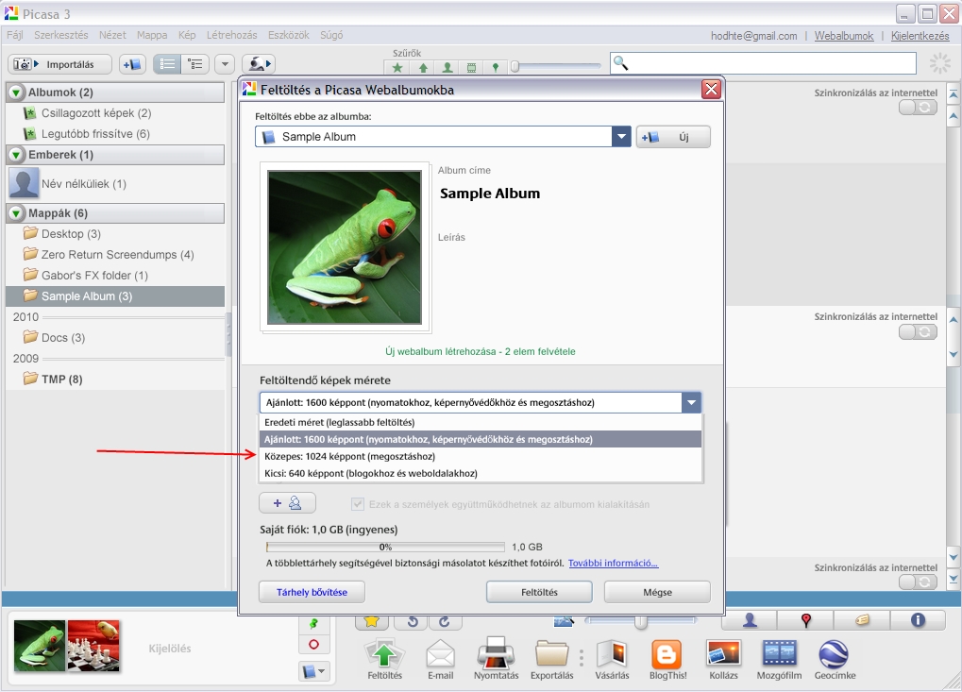
Task: Click the date range filter slider
Action: point(515,66)
